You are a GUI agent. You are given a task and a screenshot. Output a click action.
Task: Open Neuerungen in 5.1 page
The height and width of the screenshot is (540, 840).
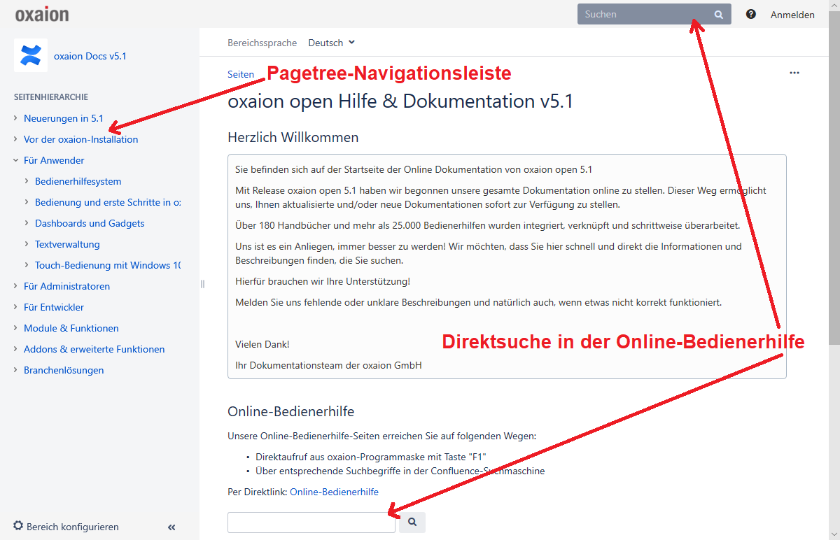click(63, 118)
